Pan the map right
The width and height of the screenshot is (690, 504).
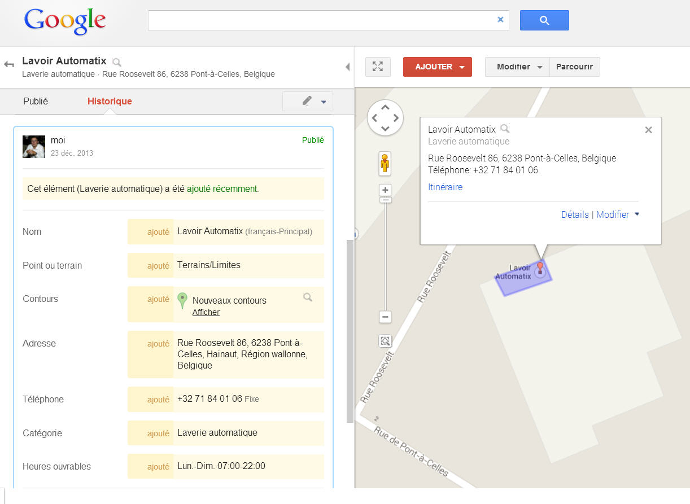pos(396,118)
